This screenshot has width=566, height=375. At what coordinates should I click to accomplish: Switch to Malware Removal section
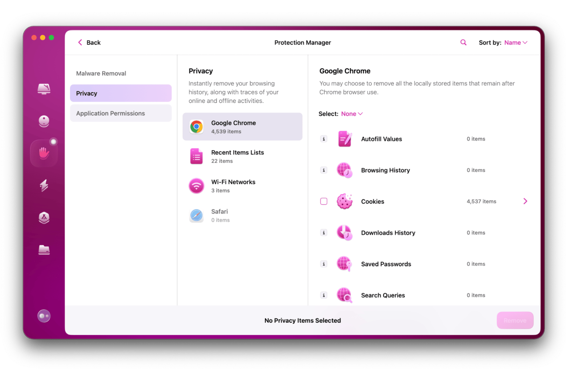(x=101, y=73)
